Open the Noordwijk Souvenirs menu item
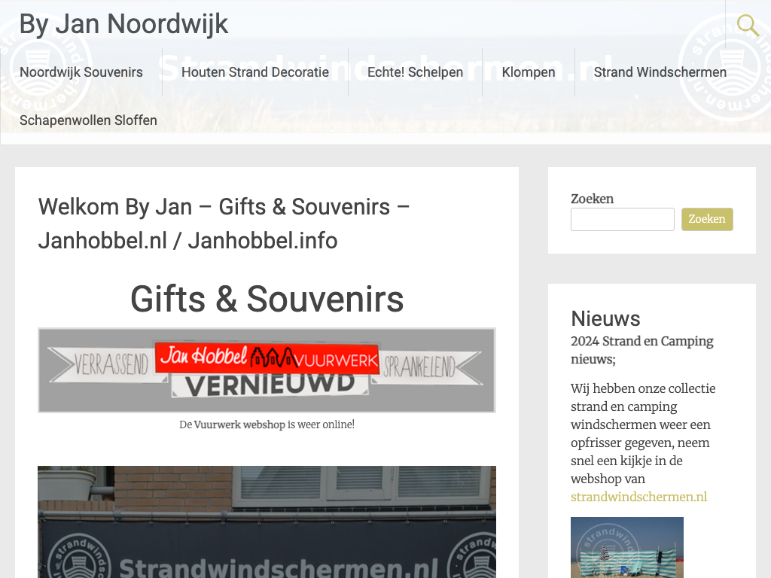This screenshot has width=771, height=578. [x=81, y=72]
